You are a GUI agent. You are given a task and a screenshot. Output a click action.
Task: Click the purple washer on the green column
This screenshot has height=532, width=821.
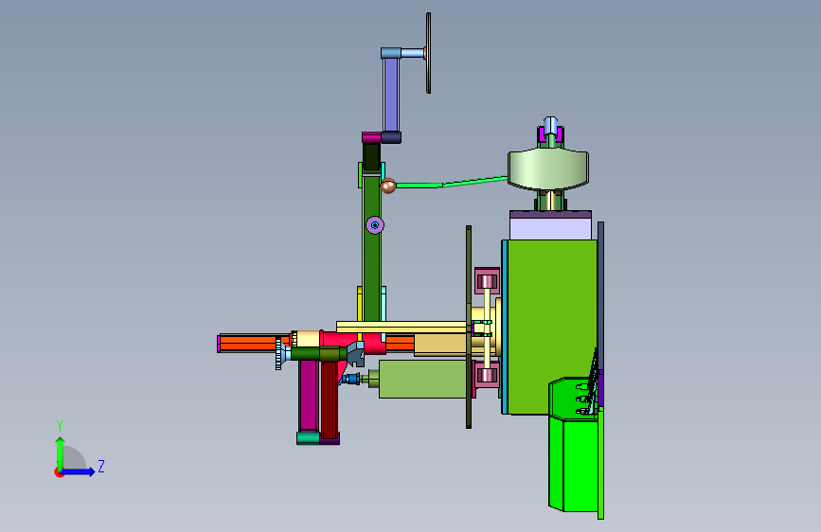[x=375, y=225]
